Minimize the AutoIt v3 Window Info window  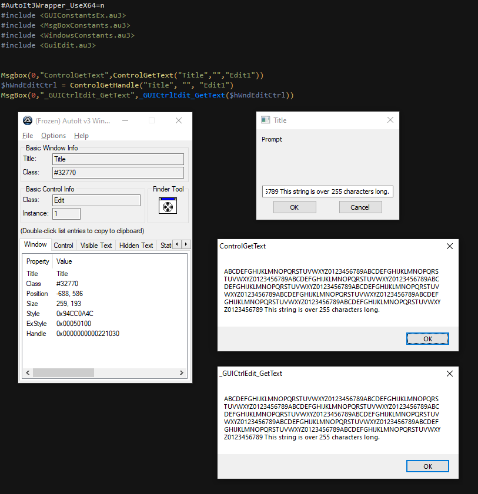125,120
